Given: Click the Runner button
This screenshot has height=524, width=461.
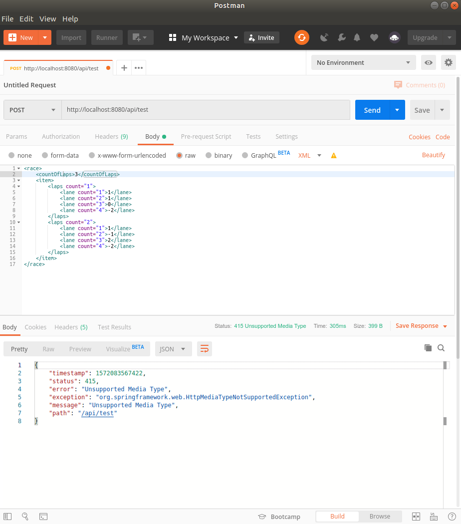Looking at the screenshot, I should point(107,37).
